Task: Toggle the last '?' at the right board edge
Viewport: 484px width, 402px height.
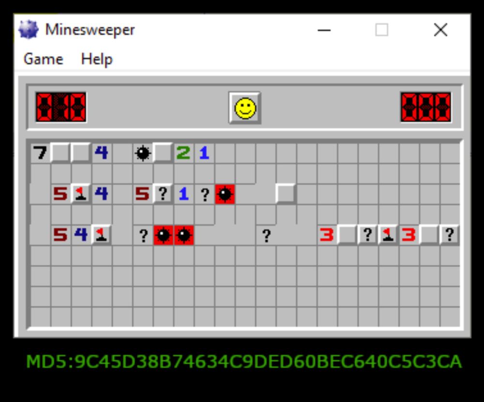Action: coord(450,235)
